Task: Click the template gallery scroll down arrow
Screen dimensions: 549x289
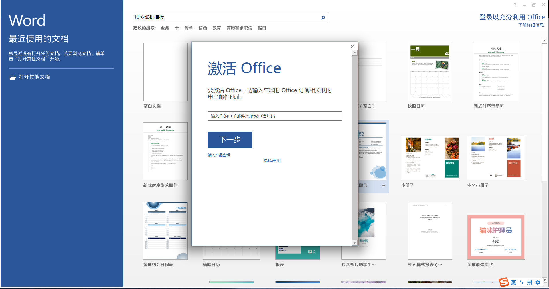Action: pyautogui.click(x=545, y=280)
